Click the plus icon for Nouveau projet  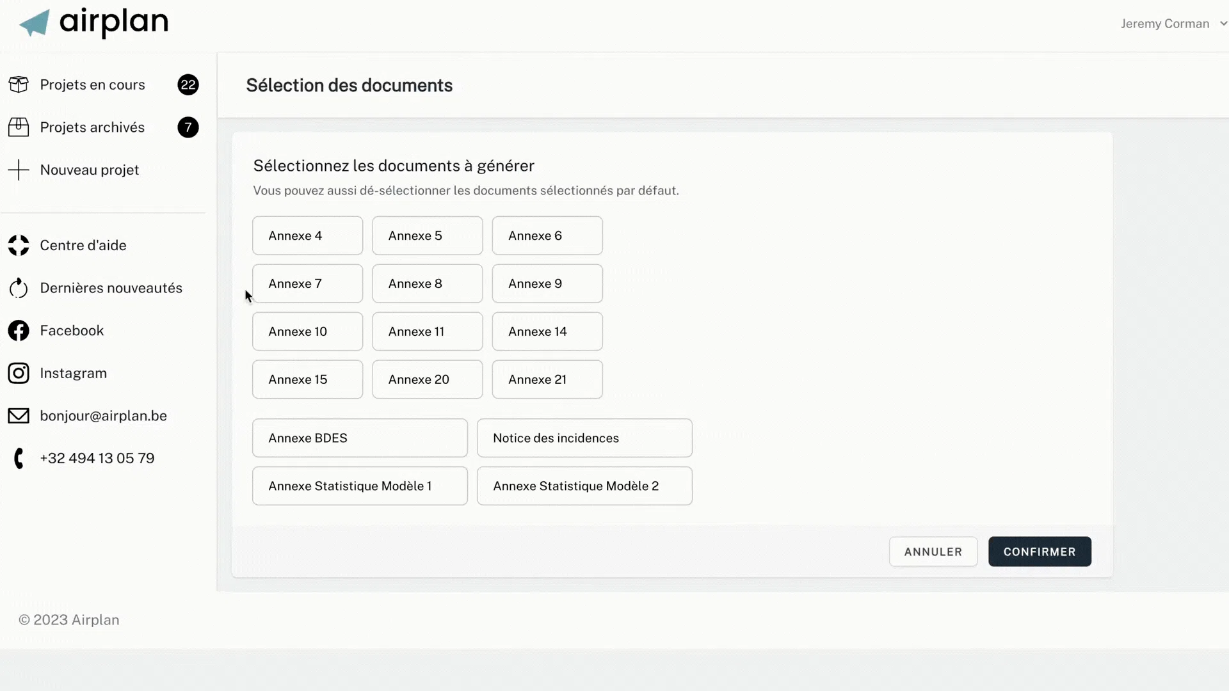click(19, 170)
